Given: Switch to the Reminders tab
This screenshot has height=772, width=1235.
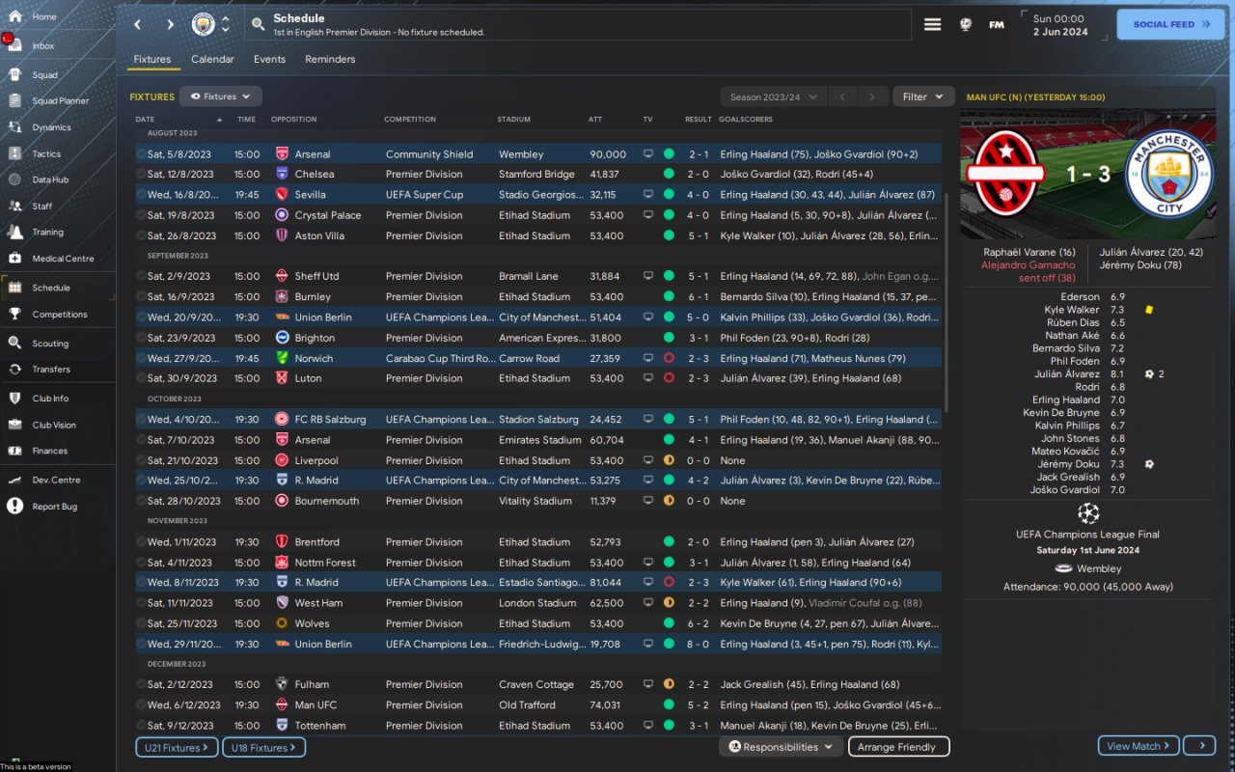Looking at the screenshot, I should 330,59.
